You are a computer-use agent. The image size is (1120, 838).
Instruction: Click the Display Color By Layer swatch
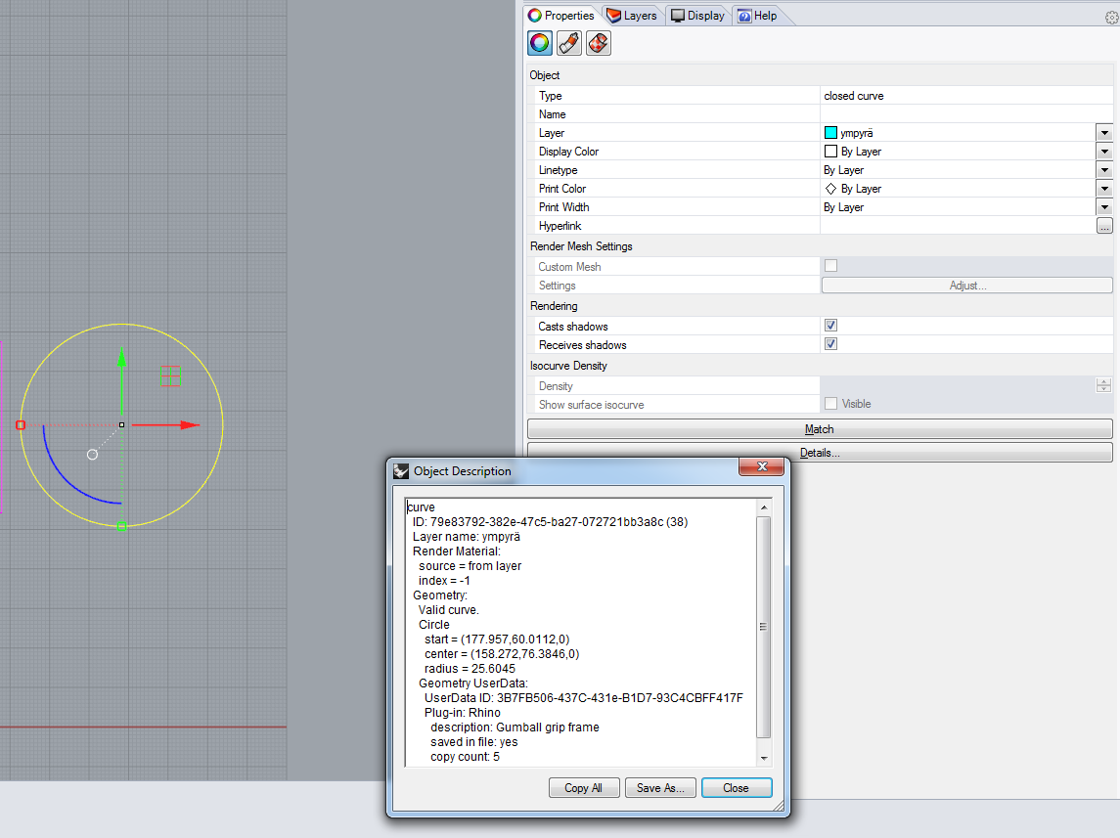coord(830,152)
